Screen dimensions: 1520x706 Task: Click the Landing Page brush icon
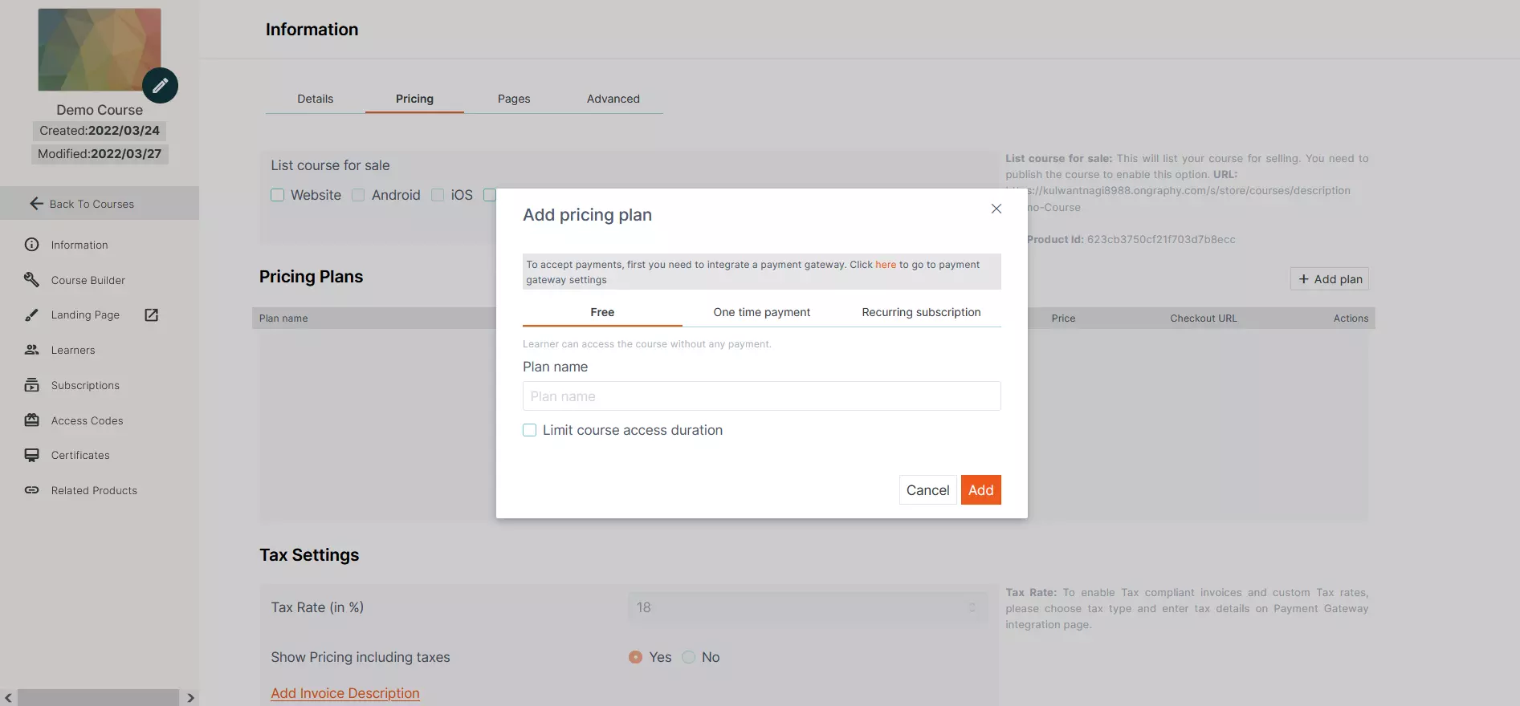[32, 314]
